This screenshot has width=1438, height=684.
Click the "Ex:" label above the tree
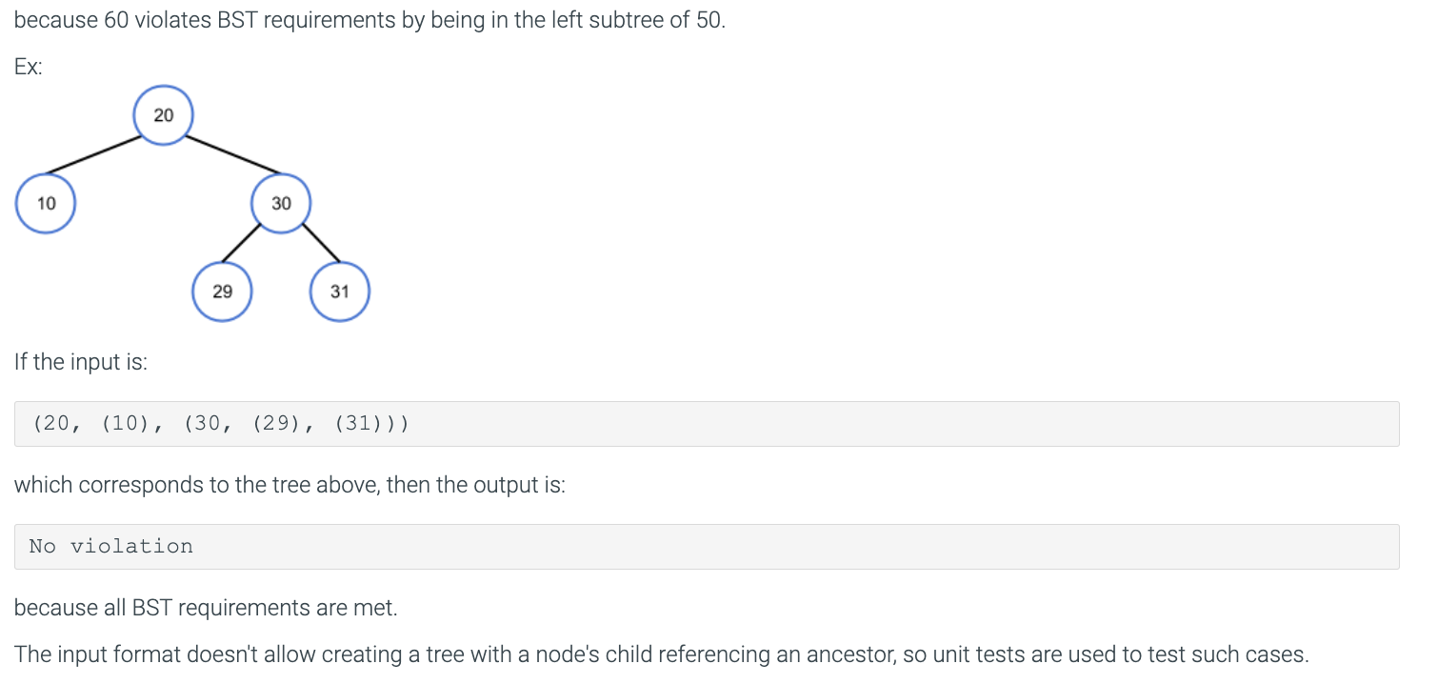pos(29,68)
